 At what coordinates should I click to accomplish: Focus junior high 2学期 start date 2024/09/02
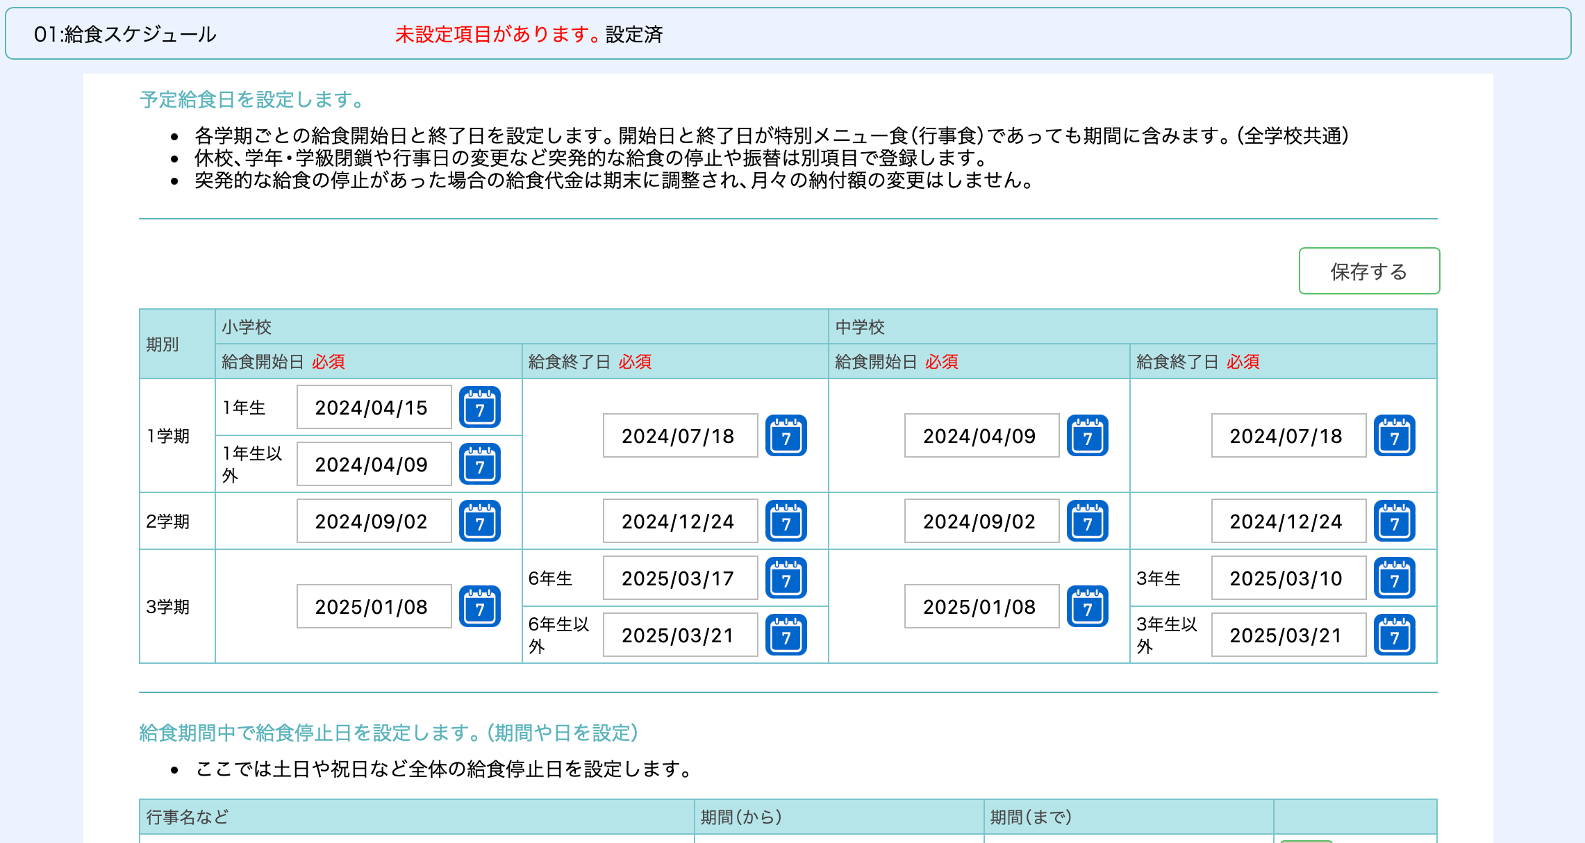(x=981, y=521)
